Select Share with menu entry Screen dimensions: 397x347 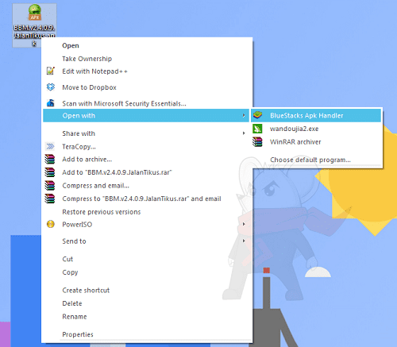tap(146, 133)
